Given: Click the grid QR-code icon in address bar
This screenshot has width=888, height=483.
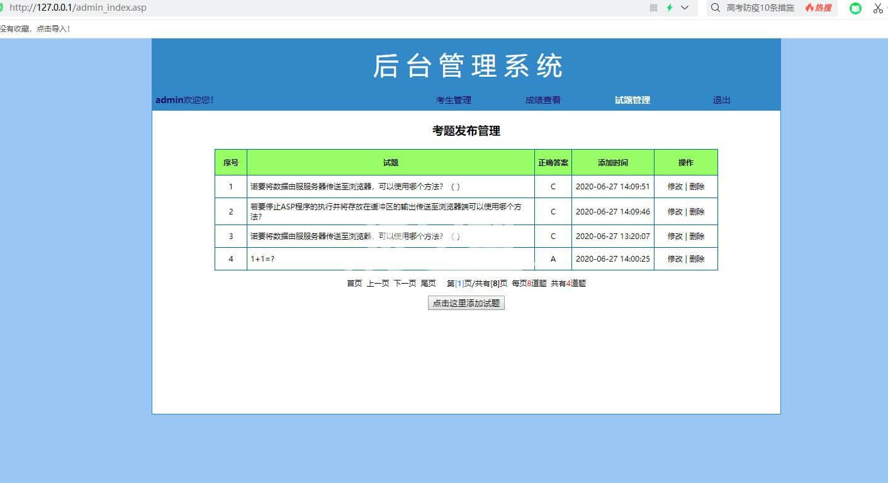Looking at the screenshot, I should pos(653,8).
